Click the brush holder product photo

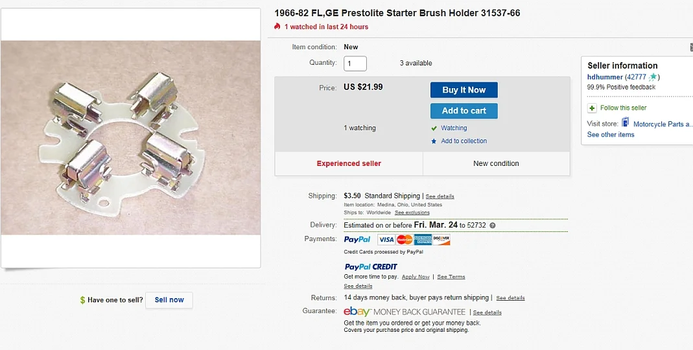pyautogui.click(x=130, y=137)
